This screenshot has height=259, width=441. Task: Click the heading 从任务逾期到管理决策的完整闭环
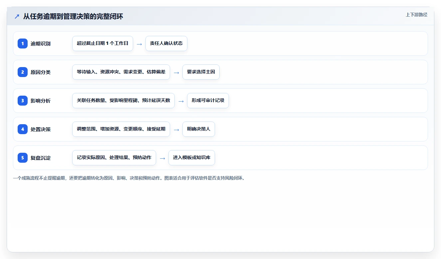coord(73,16)
